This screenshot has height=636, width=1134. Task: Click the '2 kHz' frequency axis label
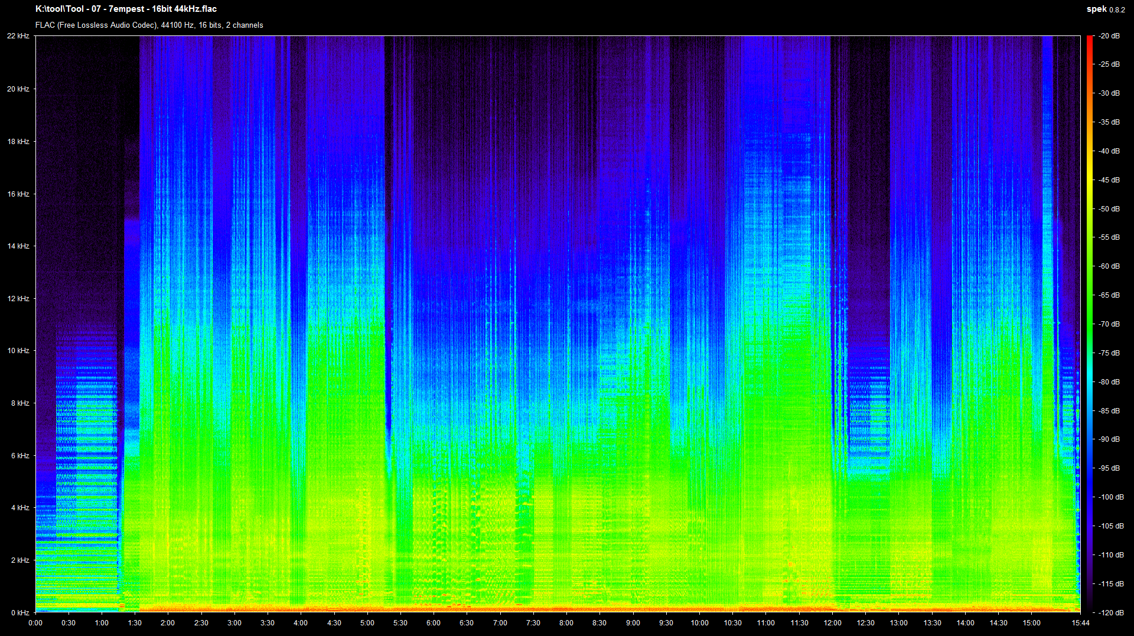(19, 560)
